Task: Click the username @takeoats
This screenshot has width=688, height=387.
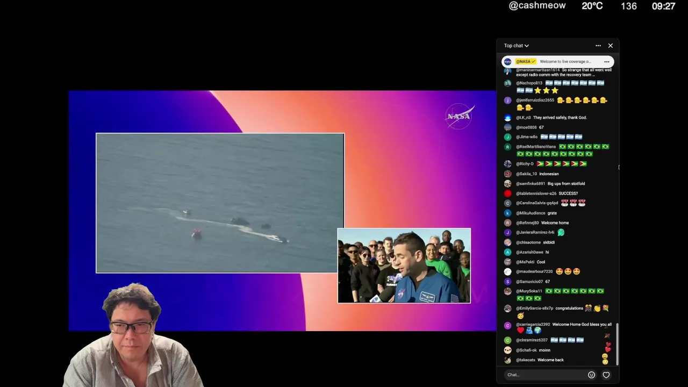Action: coord(526,360)
